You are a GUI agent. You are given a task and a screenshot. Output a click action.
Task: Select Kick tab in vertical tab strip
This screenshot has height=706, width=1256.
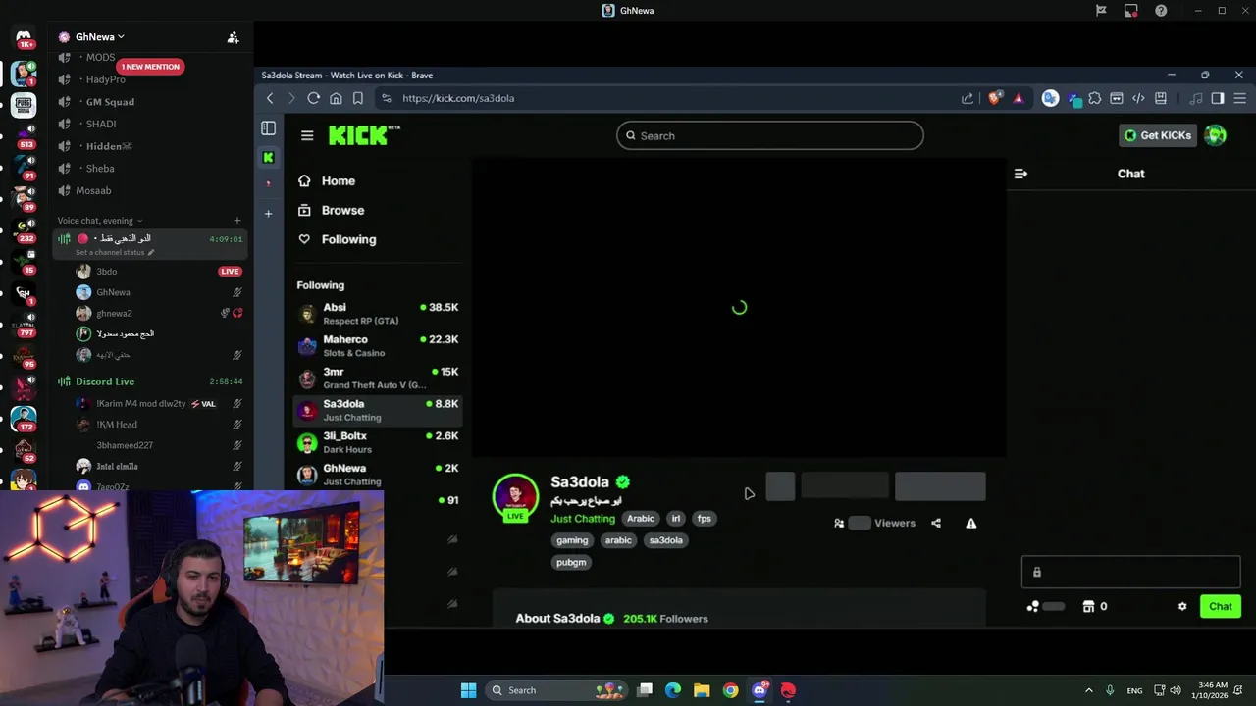tap(268, 157)
